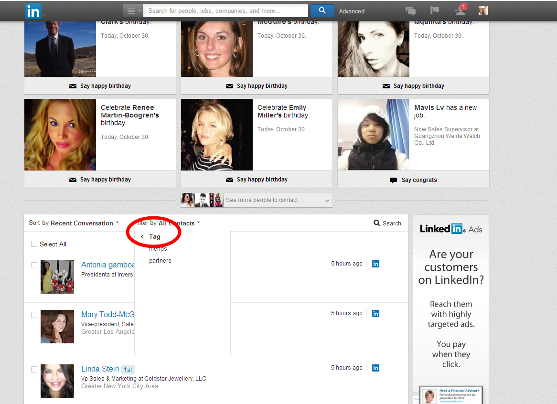Open the Advanced search link
Image resolution: width=557 pixels, height=404 pixels.
(x=352, y=11)
